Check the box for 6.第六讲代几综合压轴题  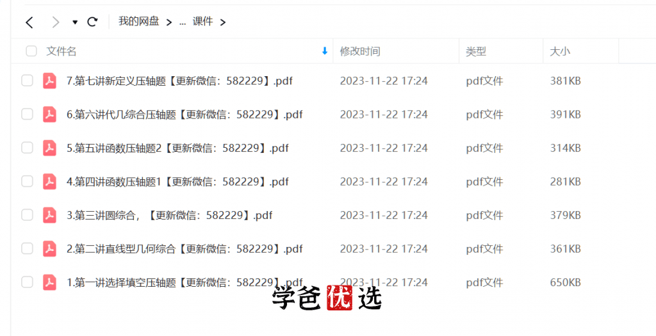(27, 114)
